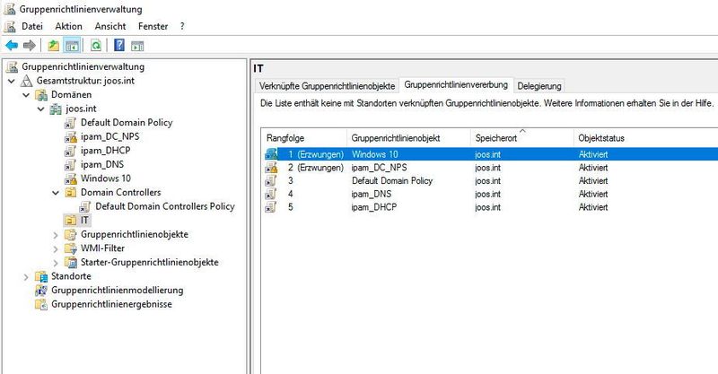Expand the WMI-Filter node
This screenshot has height=374, width=718.
click(x=56, y=248)
